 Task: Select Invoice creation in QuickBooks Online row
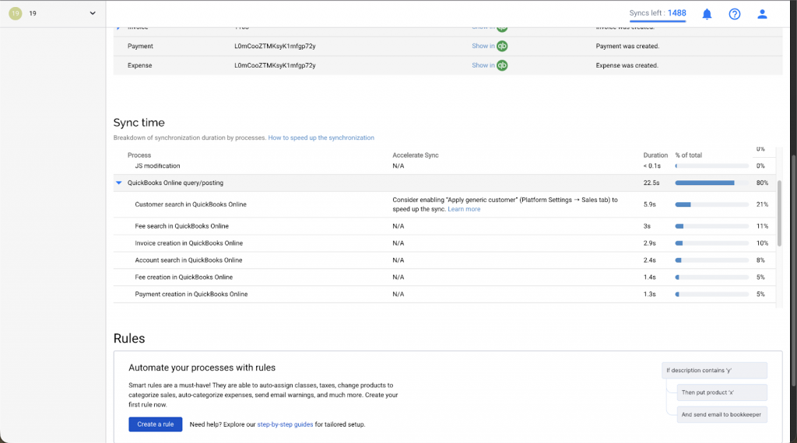click(188, 243)
